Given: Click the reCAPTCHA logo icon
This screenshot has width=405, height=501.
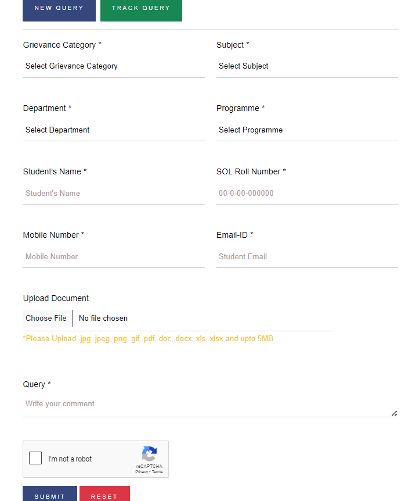Looking at the screenshot, I should point(149,454).
